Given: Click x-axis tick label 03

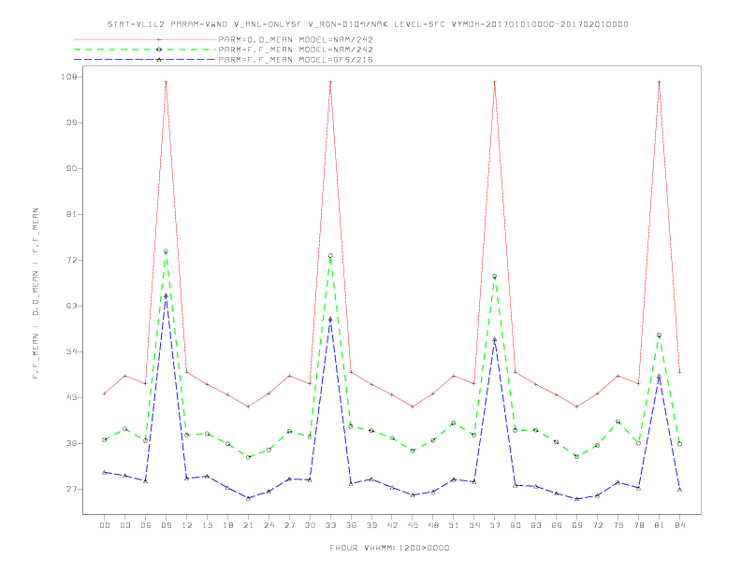Looking at the screenshot, I should click(124, 525).
